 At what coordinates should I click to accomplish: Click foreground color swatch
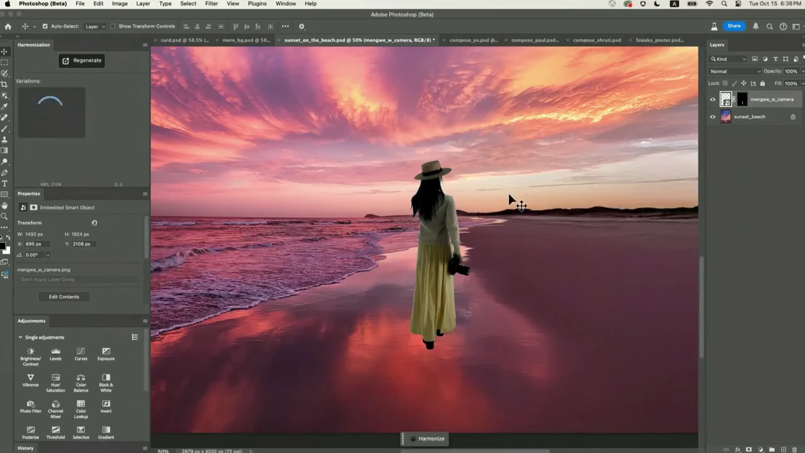[x=2, y=246]
